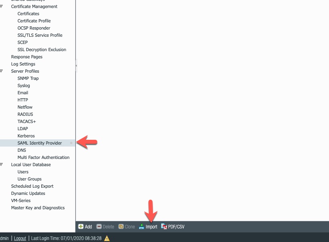Viewport: 329px width, 242px height.
Task: Open the Users page under Local User Database
Action: 23,172
